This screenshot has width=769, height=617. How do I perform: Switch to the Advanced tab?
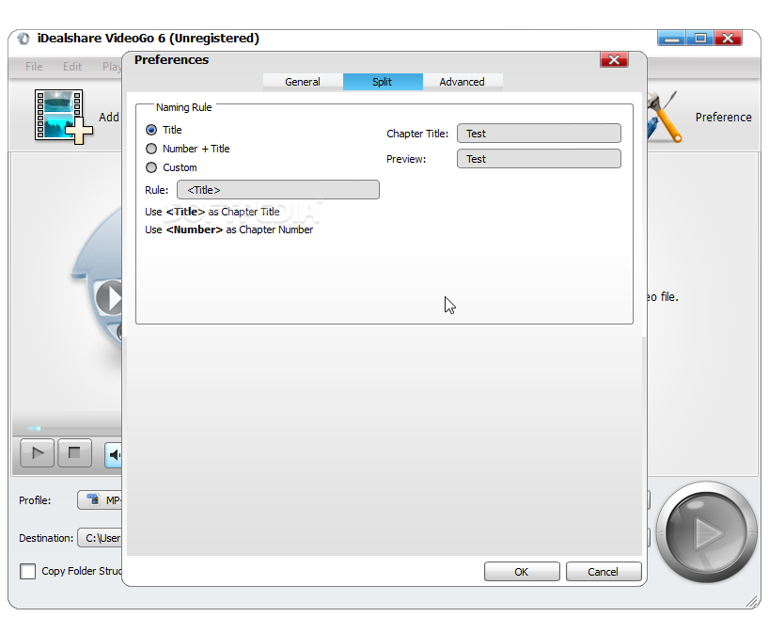463,82
